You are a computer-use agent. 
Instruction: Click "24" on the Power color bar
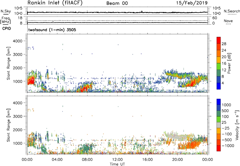click(x=224, y=50)
